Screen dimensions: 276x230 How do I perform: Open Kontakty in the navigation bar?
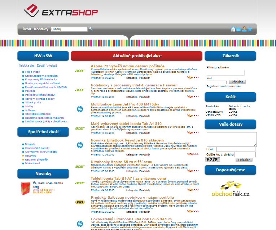41,29
